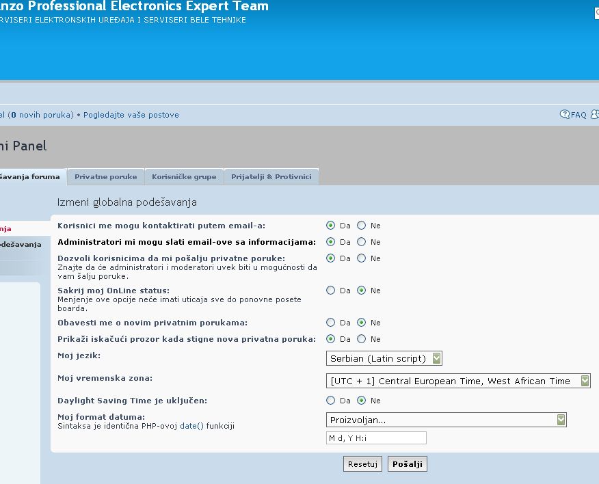Go to Prijatelji & Protivnici tab
Image resolution: width=599 pixels, height=484 pixels.
click(x=271, y=177)
